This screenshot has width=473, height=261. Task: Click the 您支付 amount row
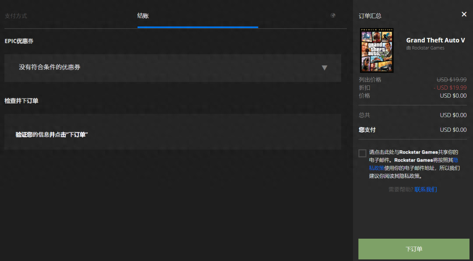pos(412,130)
